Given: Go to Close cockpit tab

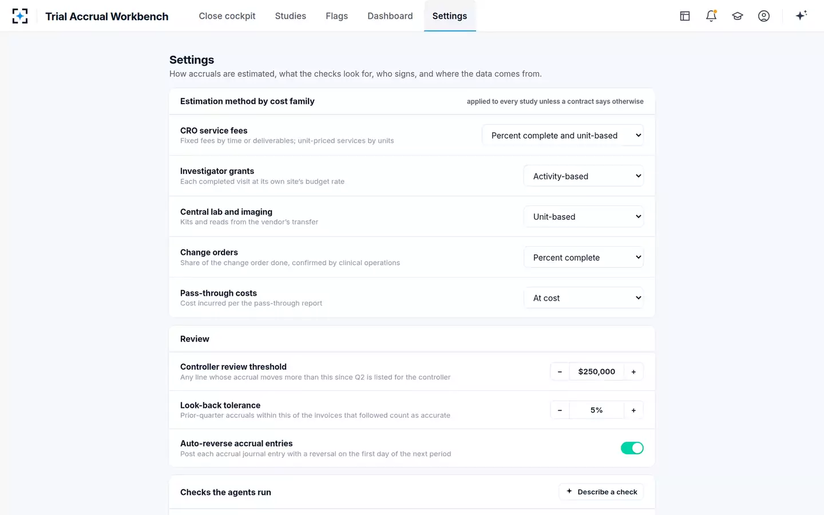Looking at the screenshot, I should [x=227, y=16].
